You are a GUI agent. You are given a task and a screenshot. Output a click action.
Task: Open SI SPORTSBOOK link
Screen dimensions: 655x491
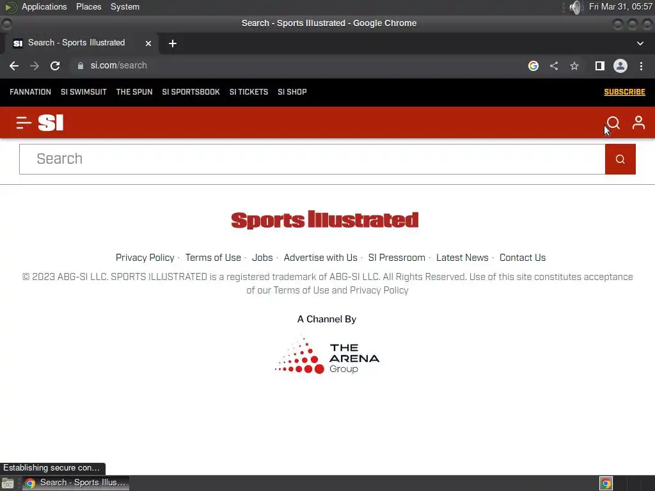point(191,92)
